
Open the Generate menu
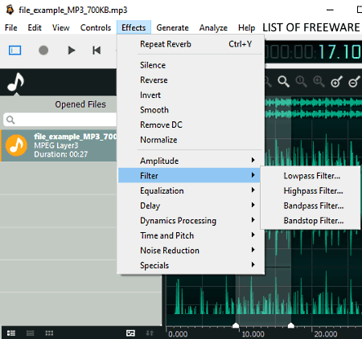click(172, 27)
